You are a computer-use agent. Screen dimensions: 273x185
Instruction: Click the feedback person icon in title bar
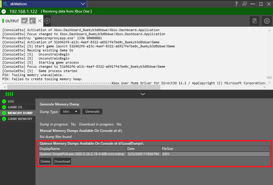(x=245, y=4)
